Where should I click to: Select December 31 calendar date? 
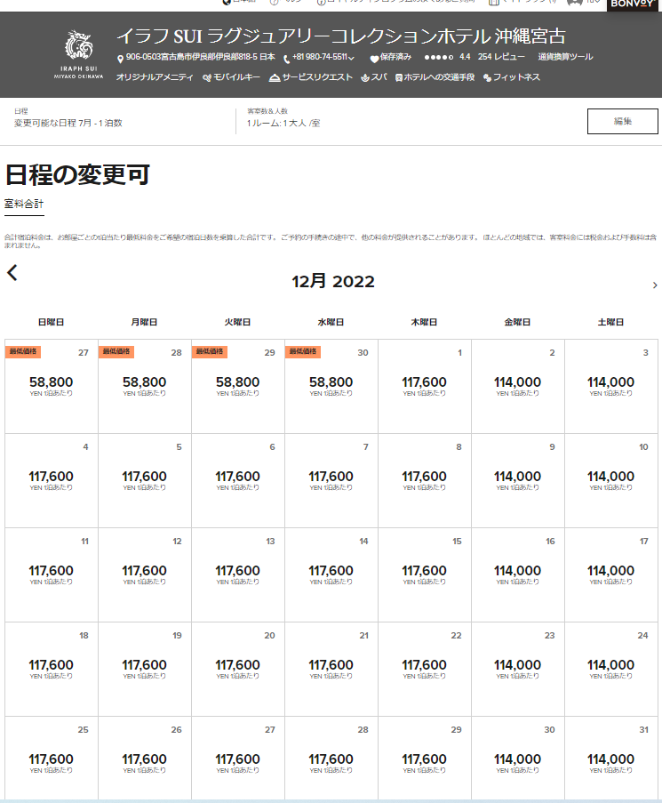click(610, 761)
